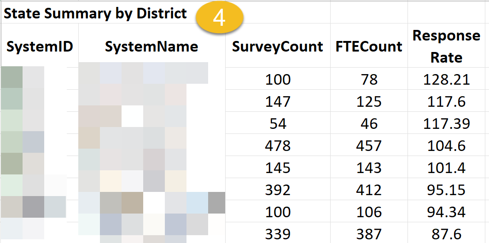This screenshot has height=243, width=489.
Task: Select the FTECount cell with value 125
Action: [369, 101]
